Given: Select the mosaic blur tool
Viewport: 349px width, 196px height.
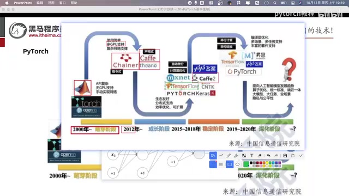Looking at the screenshot, I should tap(244, 156).
